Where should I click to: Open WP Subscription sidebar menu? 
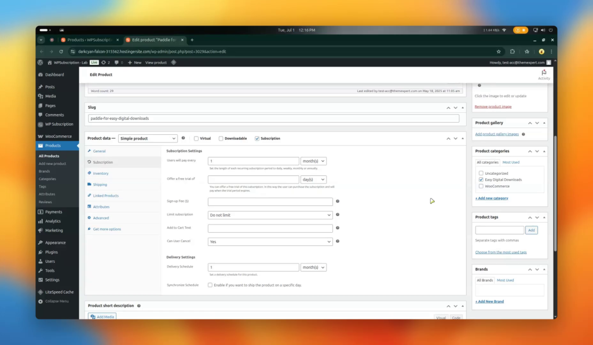coord(59,124)
